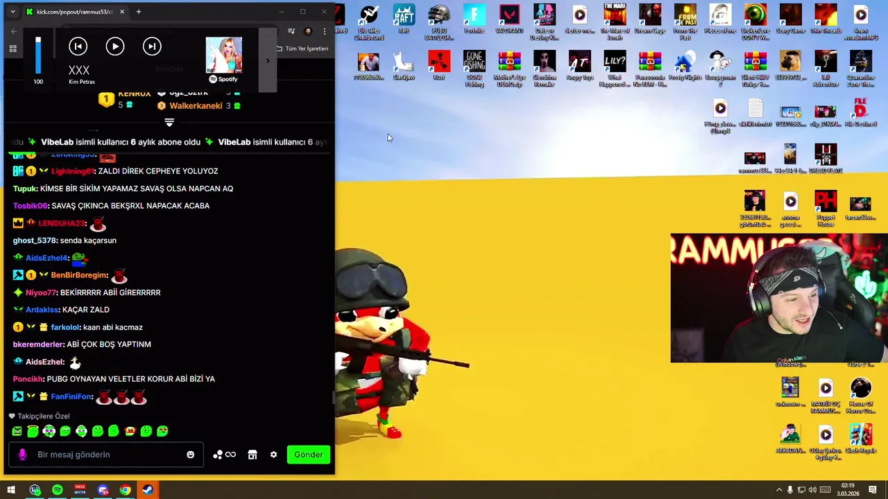
Task: Open the Kick shop storefront icon
Action: tap(253, 455)
